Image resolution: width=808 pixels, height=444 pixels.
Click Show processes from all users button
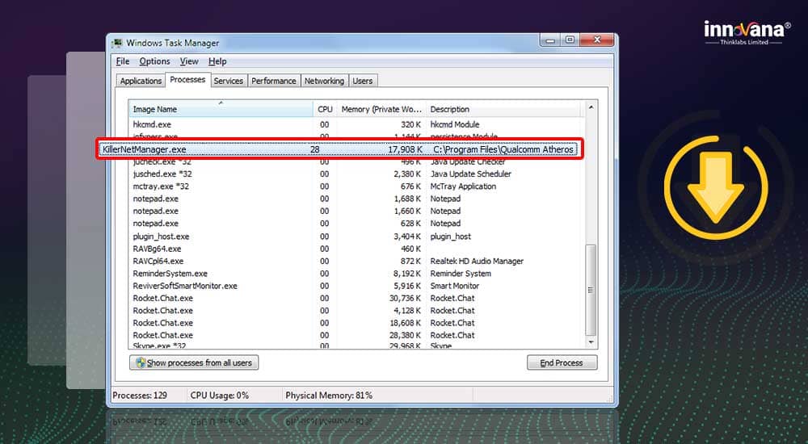click(x=194, y=362)
